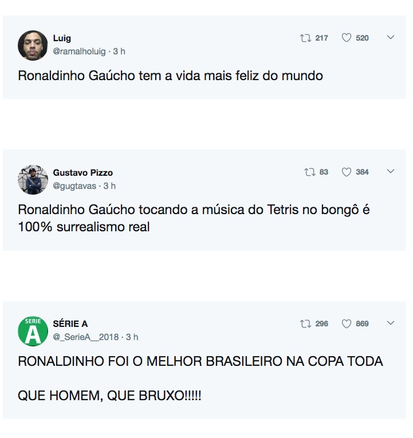Expand more options on SÉRIE A tweet
This screenshot has height=438, width=413.
391,323
